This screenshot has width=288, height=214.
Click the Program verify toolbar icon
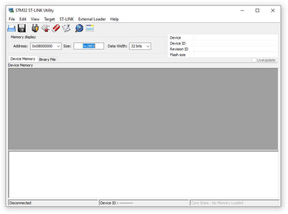coord(66,29)
